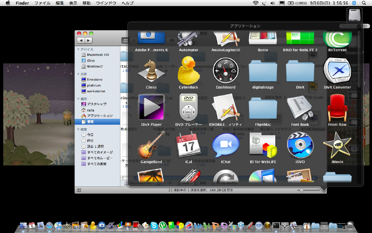Click the battery status in menu bar
Screen dimensions: 372x233
click(297, 3)
